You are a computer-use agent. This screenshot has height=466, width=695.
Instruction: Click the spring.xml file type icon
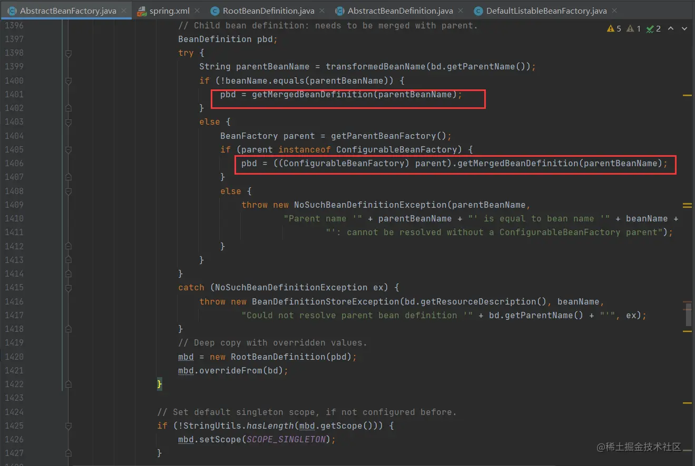[x=141, y=11]
